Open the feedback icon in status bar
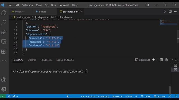Screen dimensions: 179x100 pyautogui.click(x=169, y=96)
